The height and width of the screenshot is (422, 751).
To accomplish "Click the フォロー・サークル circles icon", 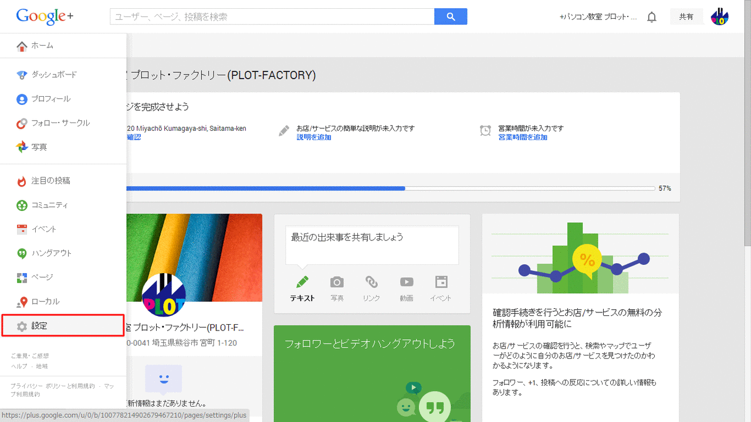I will pyautogui.click(x=22, y=123).
